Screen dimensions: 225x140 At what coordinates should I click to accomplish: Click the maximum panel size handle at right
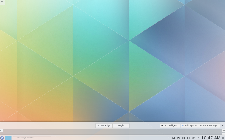[223, 131]
